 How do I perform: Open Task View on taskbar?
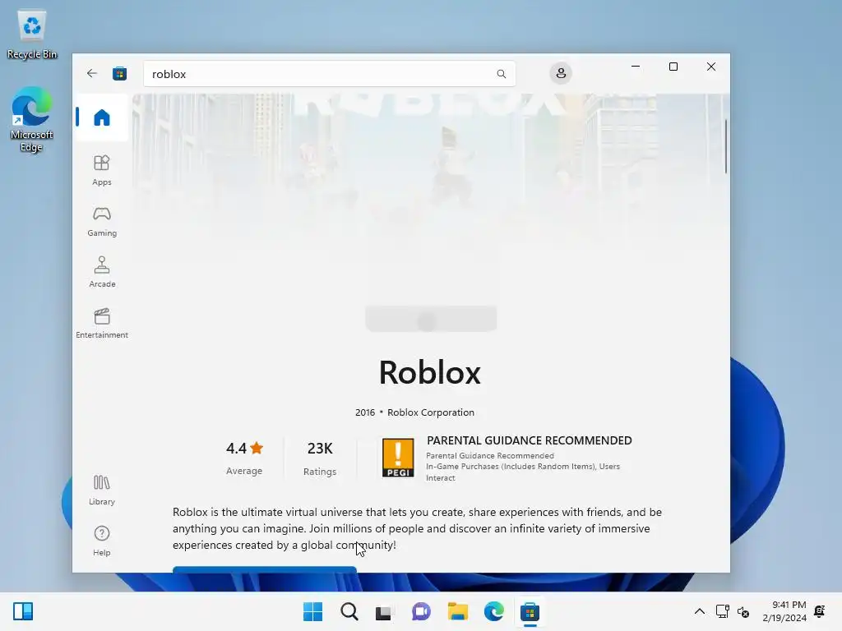pos(385,611)
